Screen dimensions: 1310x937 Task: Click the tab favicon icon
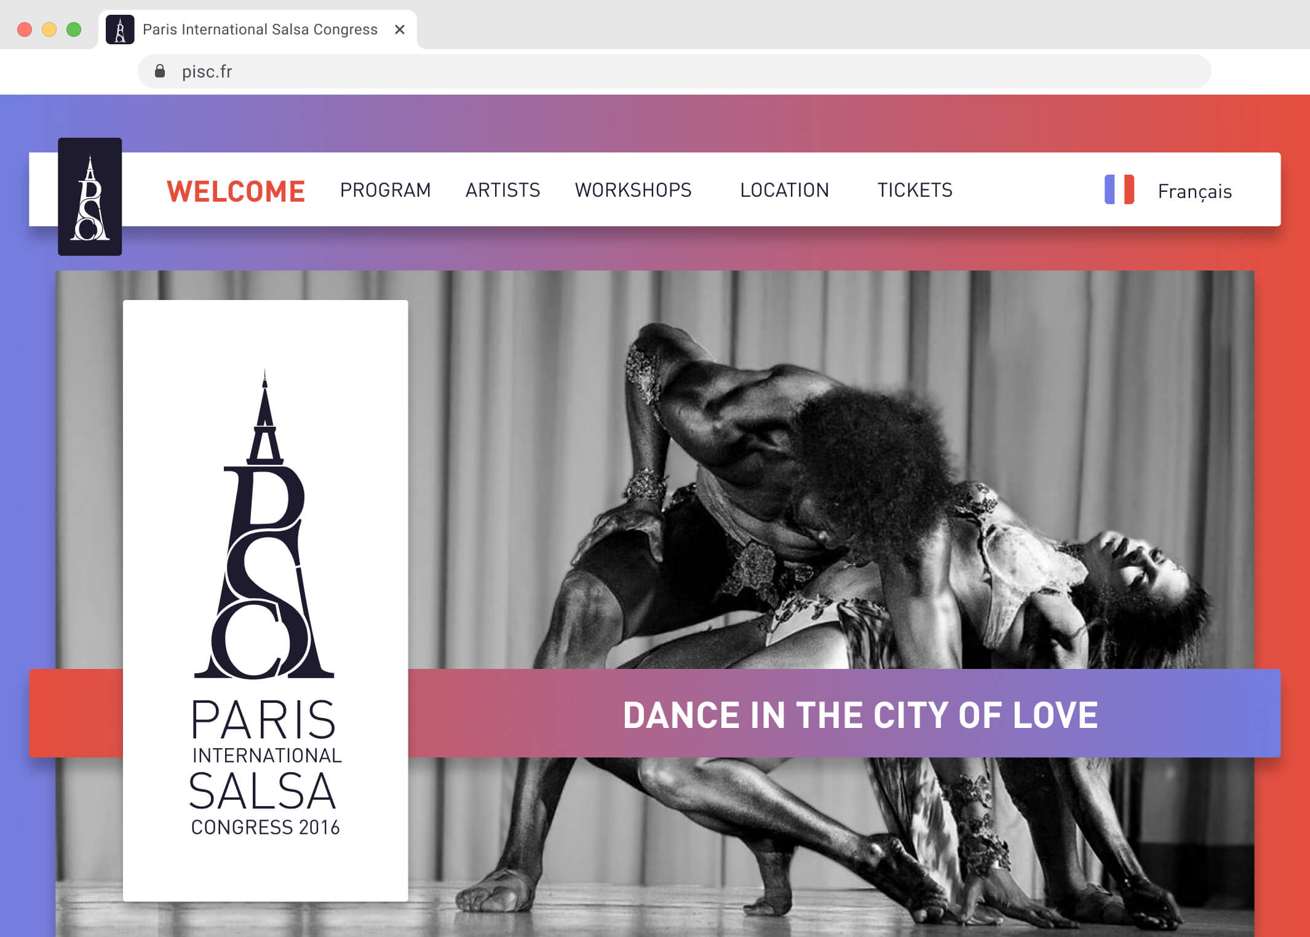[x=120, y=30]
